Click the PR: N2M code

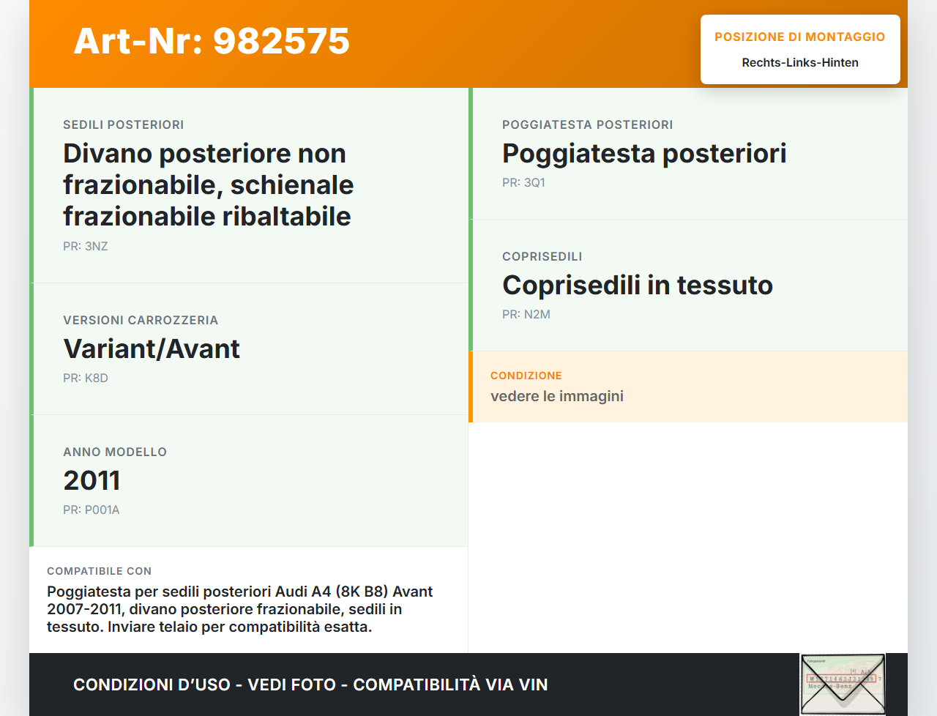click(x=526, y=314)
